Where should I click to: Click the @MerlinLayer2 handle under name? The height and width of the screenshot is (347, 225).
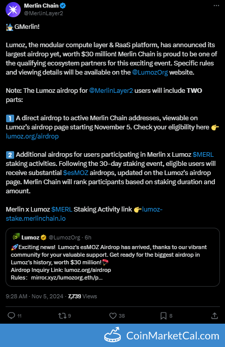[x=43, y=13]
